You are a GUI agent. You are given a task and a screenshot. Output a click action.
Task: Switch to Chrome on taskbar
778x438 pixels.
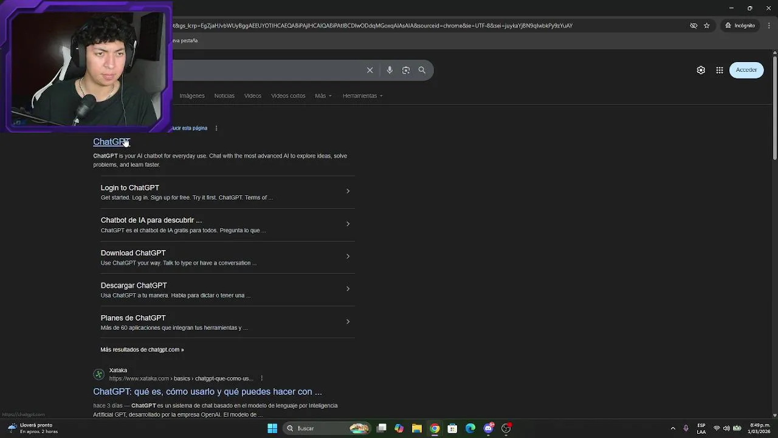435,428
